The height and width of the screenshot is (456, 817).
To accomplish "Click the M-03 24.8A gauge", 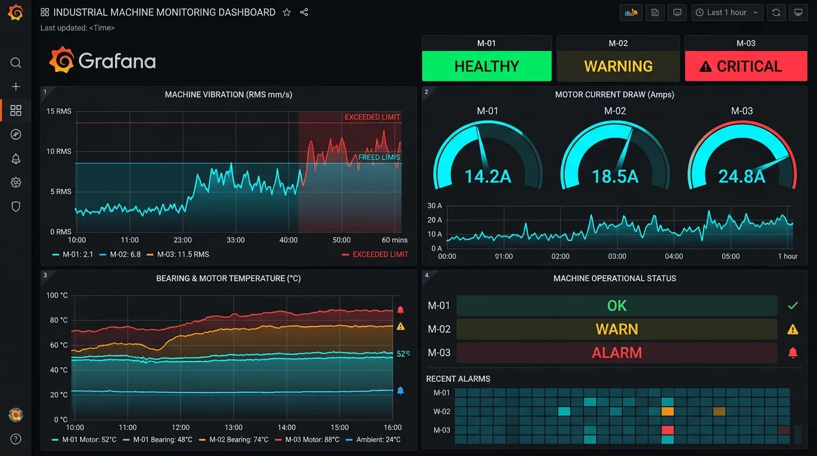I will click(742, 156).
